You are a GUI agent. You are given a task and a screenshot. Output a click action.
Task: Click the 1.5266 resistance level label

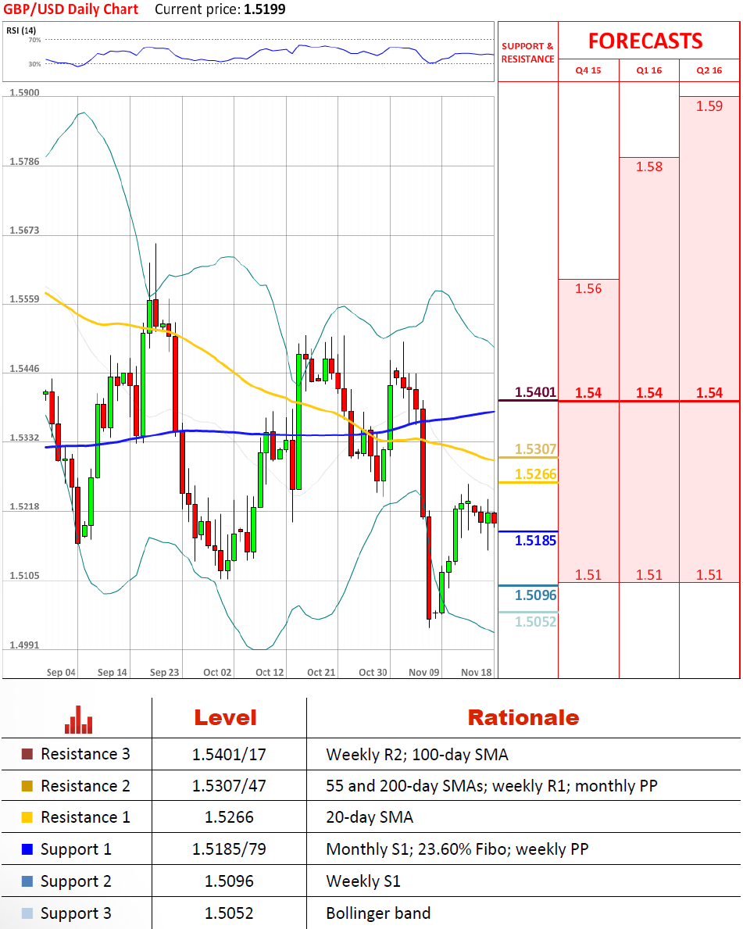536,474
